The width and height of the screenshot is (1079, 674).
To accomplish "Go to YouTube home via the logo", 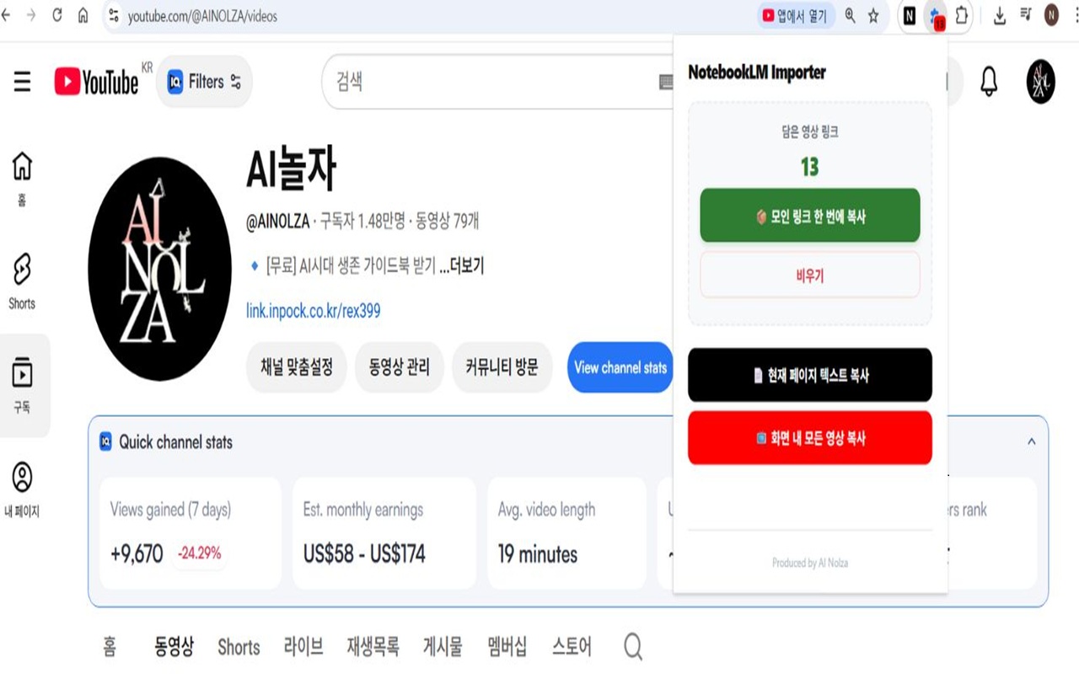I will click(97, 82).
